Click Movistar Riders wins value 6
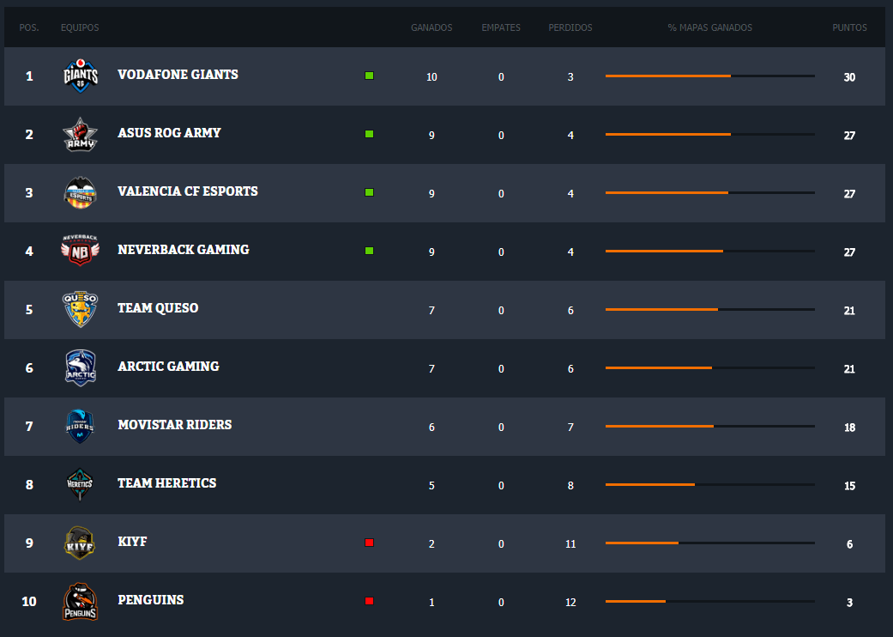This screenshot has width=893, height=637. tap(431, 428)
